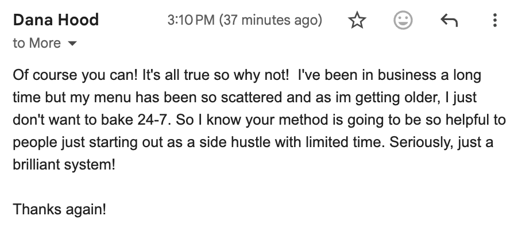Click the '(37 minutes ago)' text

tap(271, 21)
